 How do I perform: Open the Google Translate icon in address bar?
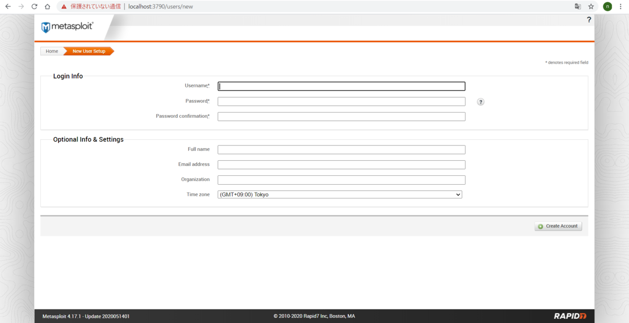point(578,7)
